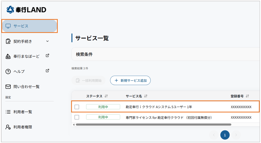Click 利用中 status of 専門家ライセンス row
The image size is (261, 143).
[103, 117]
